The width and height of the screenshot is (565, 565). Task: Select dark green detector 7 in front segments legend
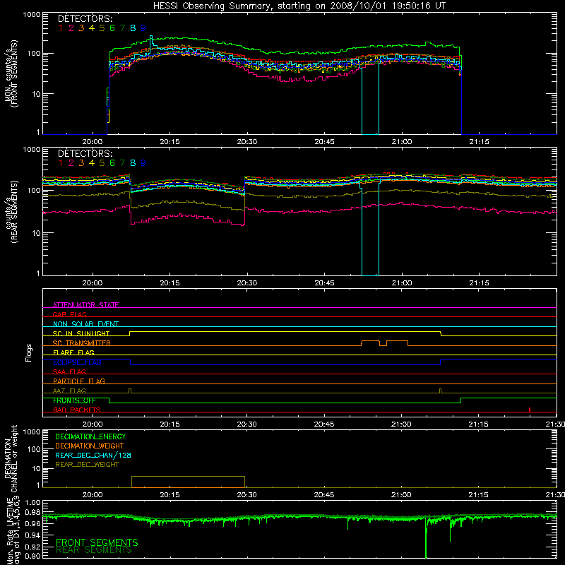click(x=122, y=28)
